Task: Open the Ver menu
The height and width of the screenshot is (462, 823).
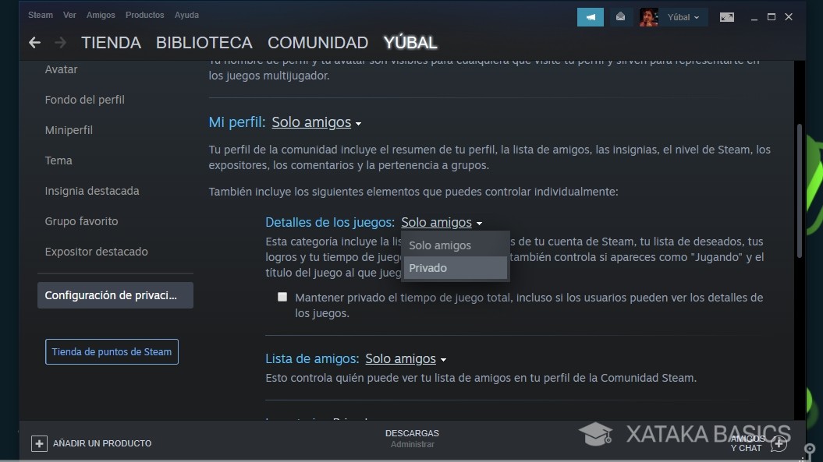Action: point(69,16)
